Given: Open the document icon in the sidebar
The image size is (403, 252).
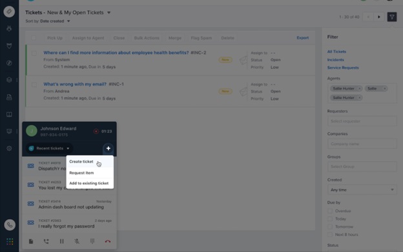Looking at the screenshot, I should 9,97.
